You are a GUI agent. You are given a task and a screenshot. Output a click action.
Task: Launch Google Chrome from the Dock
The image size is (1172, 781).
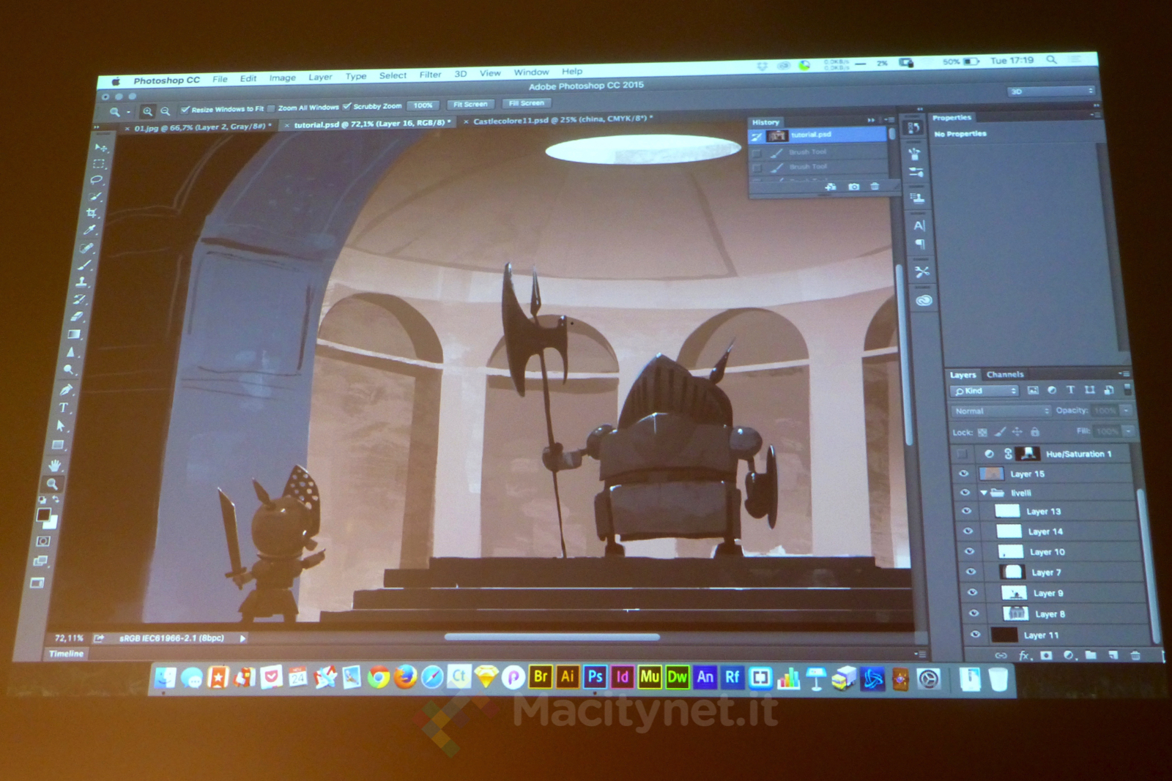pyautogui.click(x=379, y=678)
